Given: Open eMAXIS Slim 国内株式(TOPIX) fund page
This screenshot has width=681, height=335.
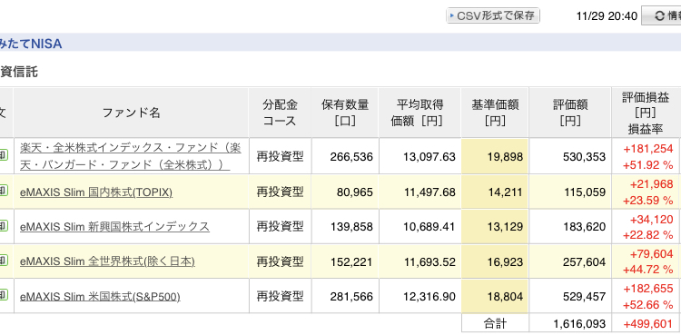Looking at the screenshot, I should [x=96, y=192].
